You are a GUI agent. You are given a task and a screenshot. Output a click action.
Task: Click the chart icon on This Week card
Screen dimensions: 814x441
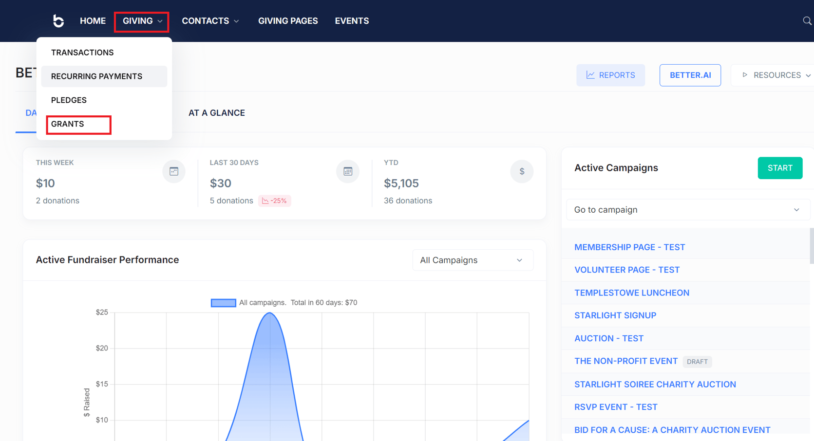pos(174,171)
